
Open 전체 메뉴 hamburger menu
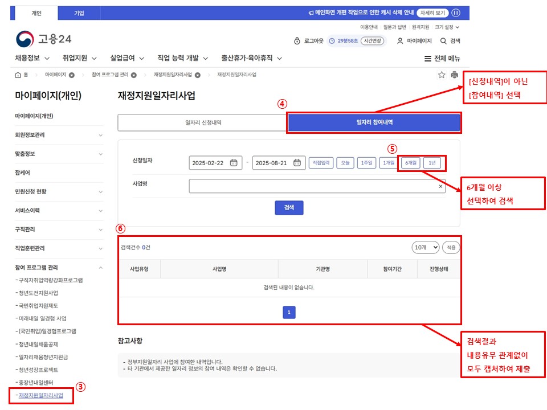442,58
